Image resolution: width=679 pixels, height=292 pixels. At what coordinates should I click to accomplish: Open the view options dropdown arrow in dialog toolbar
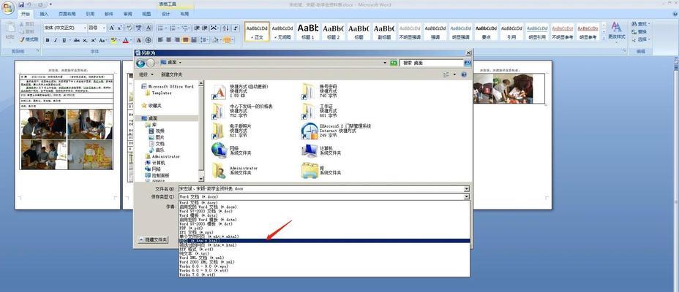pos(454,74)
